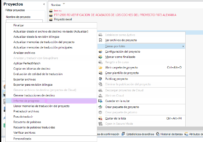Select Copiar en idiomas de destino
The image size is (203, 142).
[51, 69]
